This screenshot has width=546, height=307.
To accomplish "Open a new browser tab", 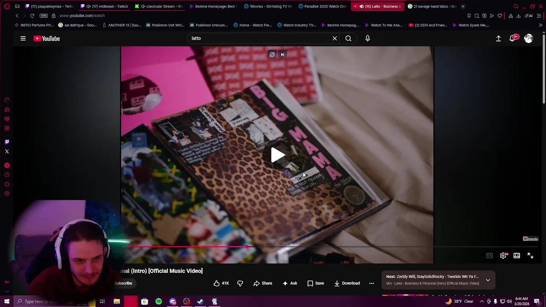I will pos(463,6).
